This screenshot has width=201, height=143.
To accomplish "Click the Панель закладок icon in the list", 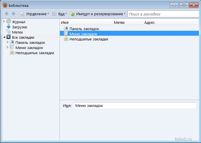I will click(x=66, y=28).
